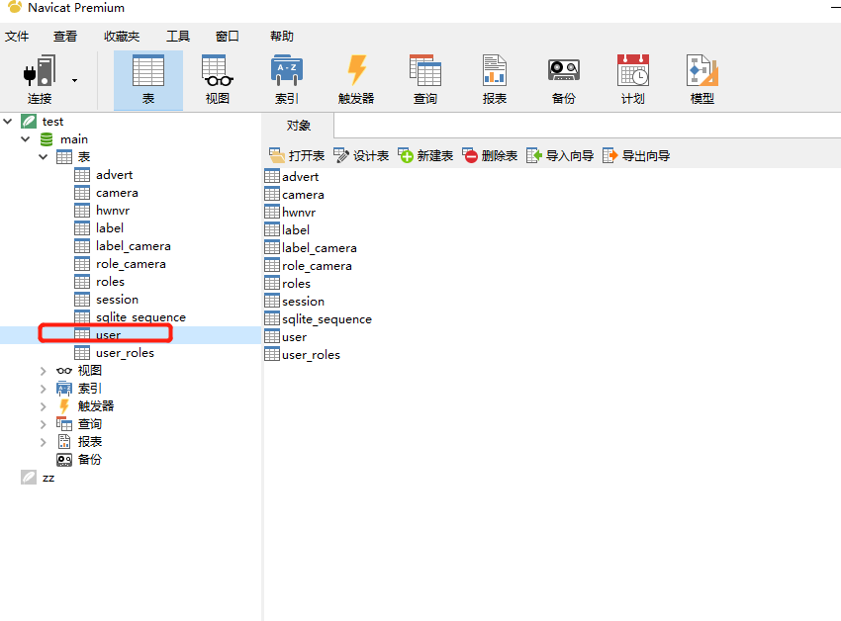Click the 报表 (Report) toolbar icon

pyautogui.click(x=494, y=79)
